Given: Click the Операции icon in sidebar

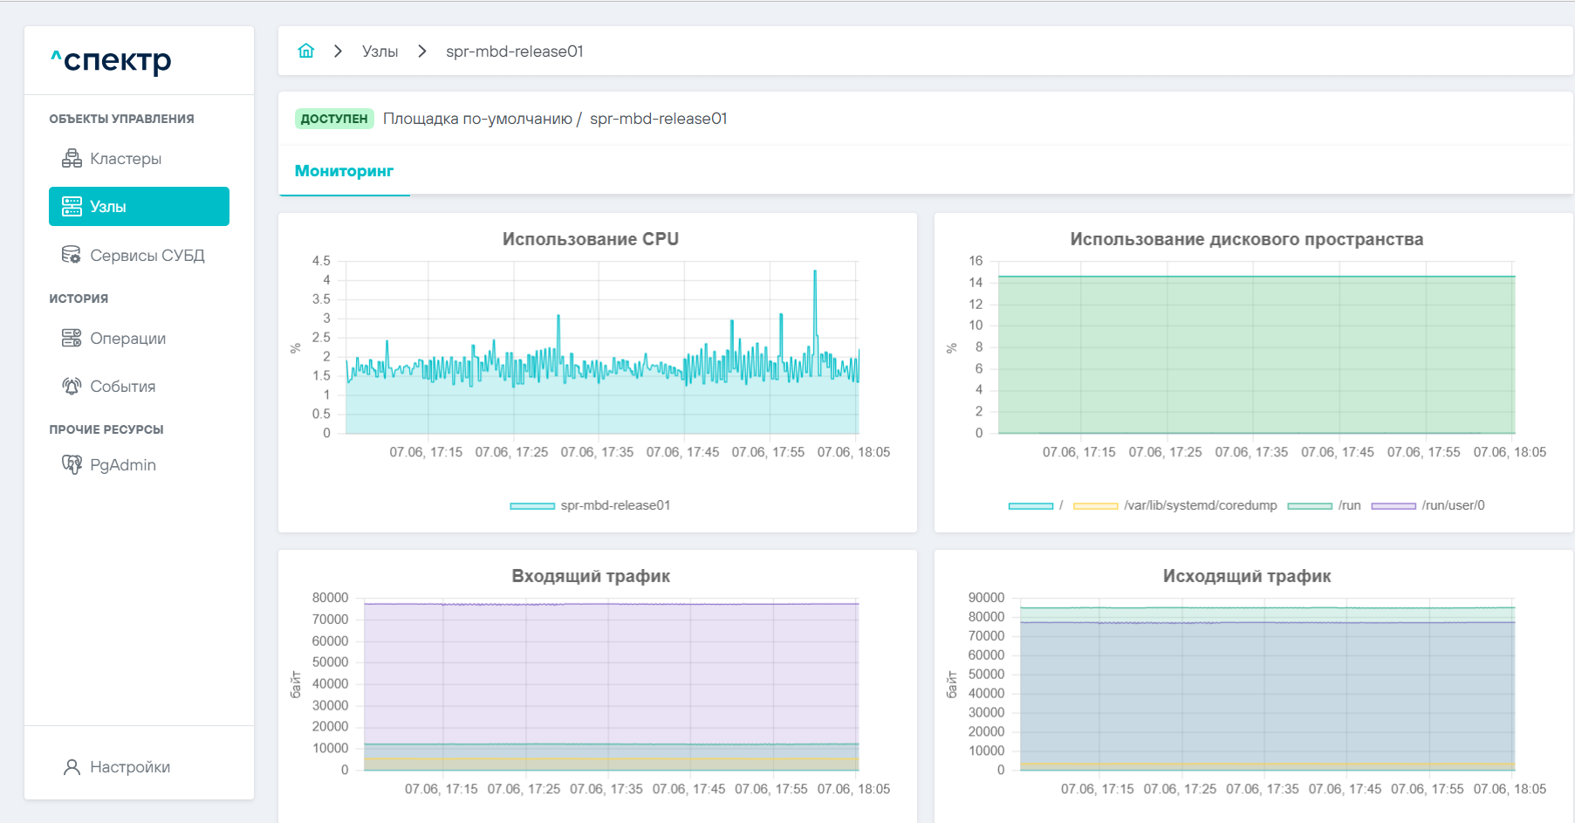Looking at the screenshot, I should [x=72, y=338].
